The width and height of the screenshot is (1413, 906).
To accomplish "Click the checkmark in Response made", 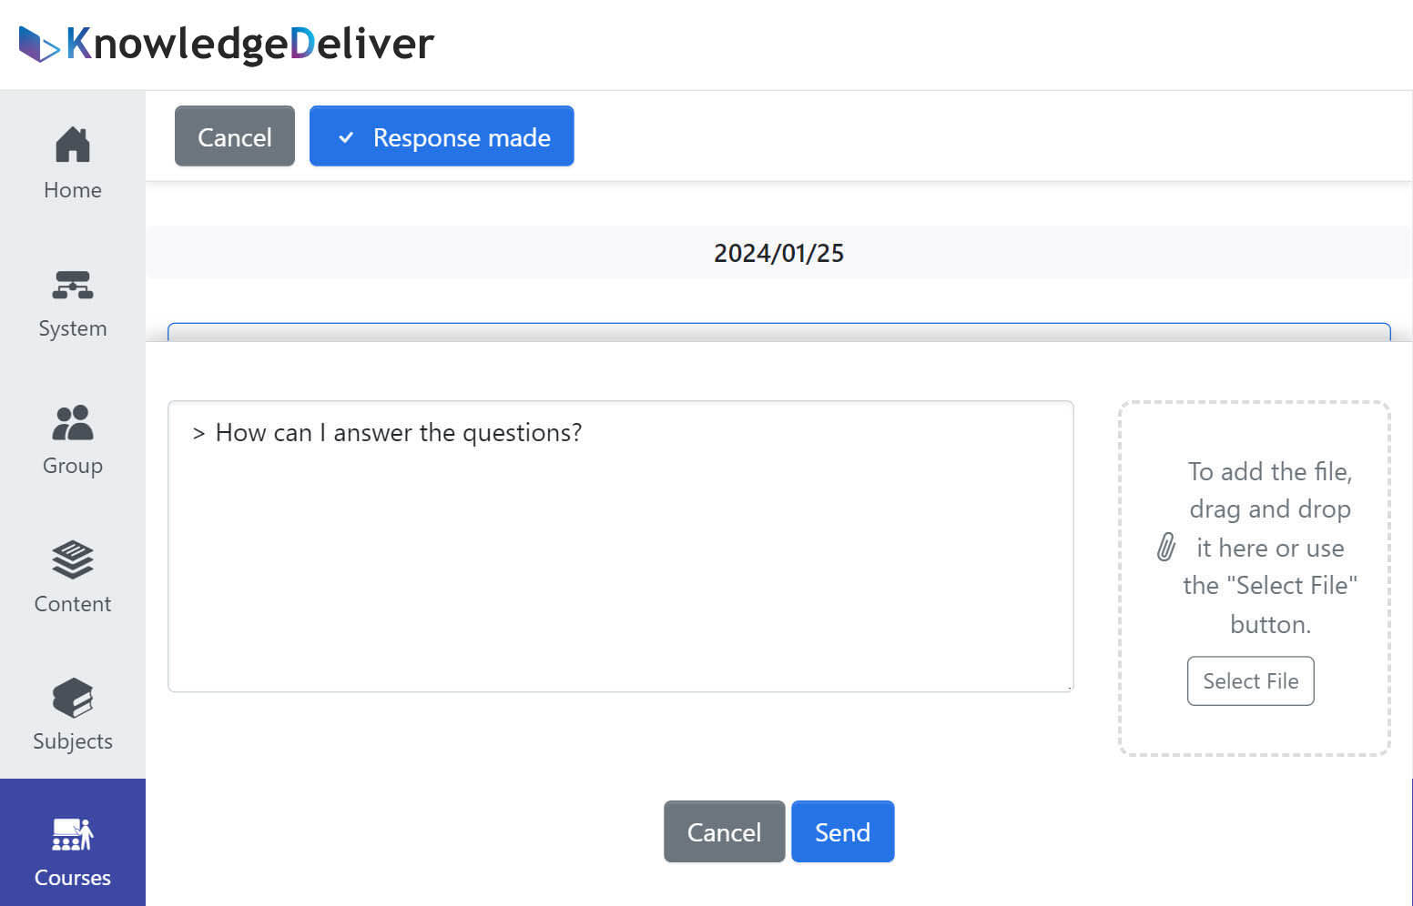I will [346, 137].
